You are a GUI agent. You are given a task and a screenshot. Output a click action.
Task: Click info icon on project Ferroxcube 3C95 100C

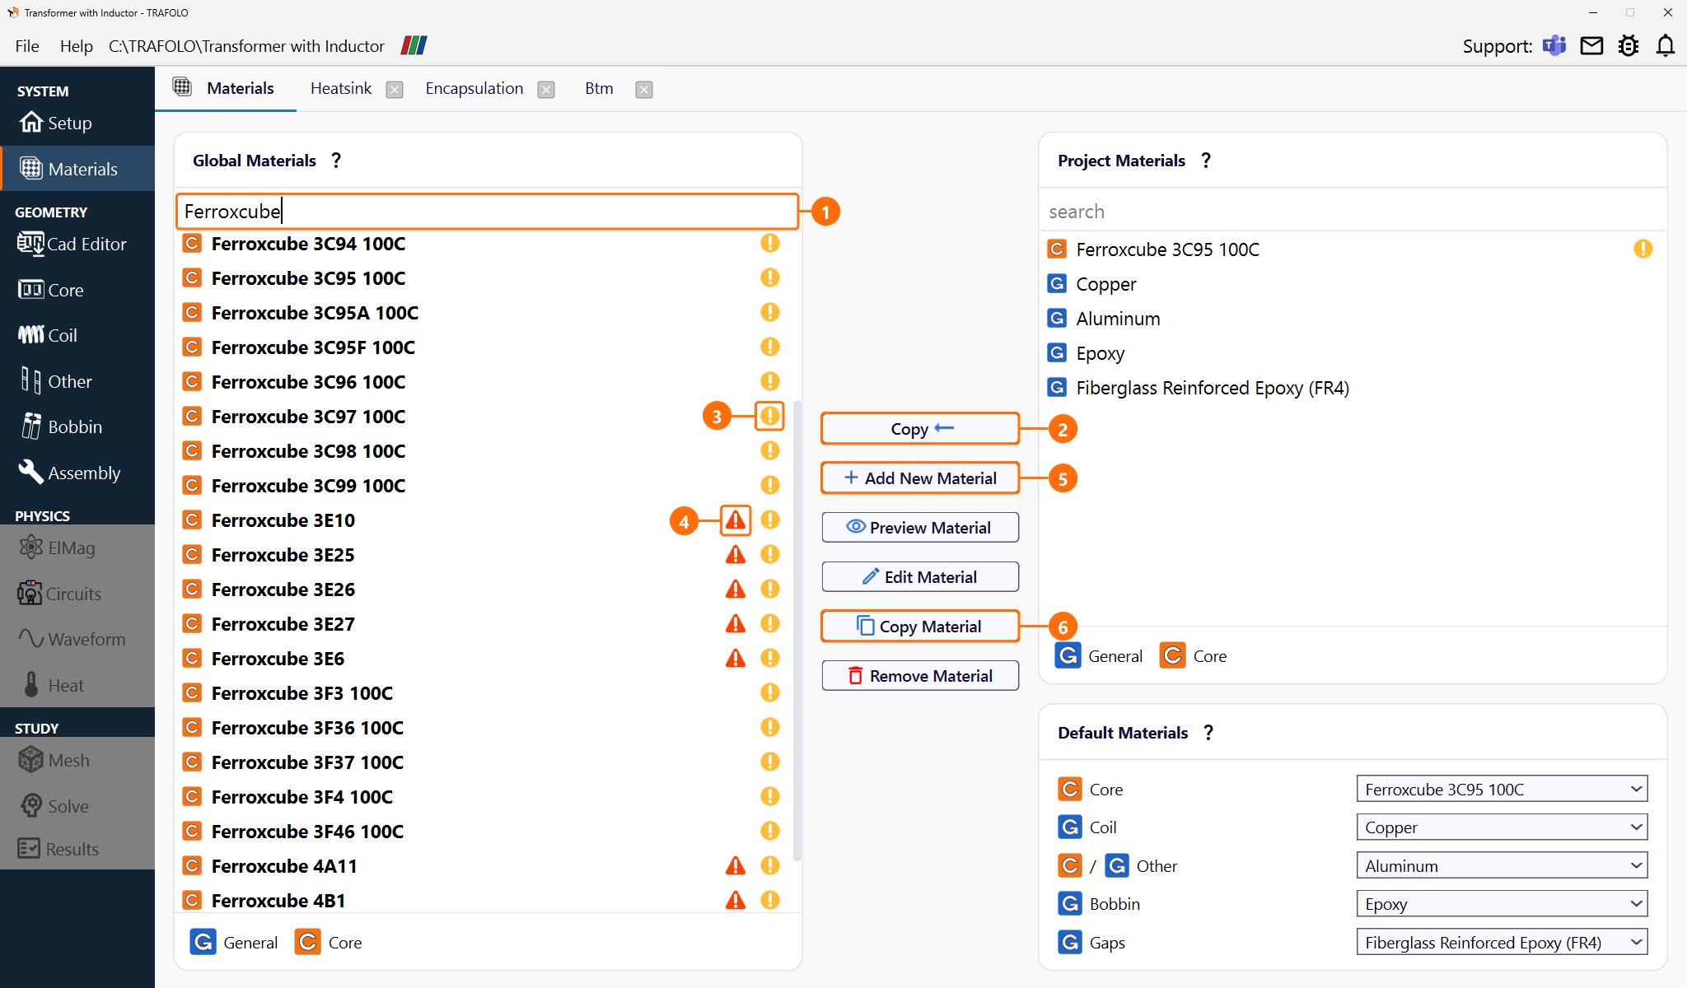point(1643,249)
